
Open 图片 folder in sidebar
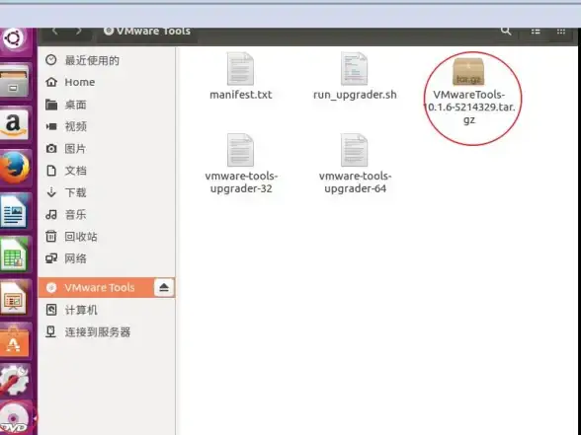pyautogui.click(x=107, y=149)
